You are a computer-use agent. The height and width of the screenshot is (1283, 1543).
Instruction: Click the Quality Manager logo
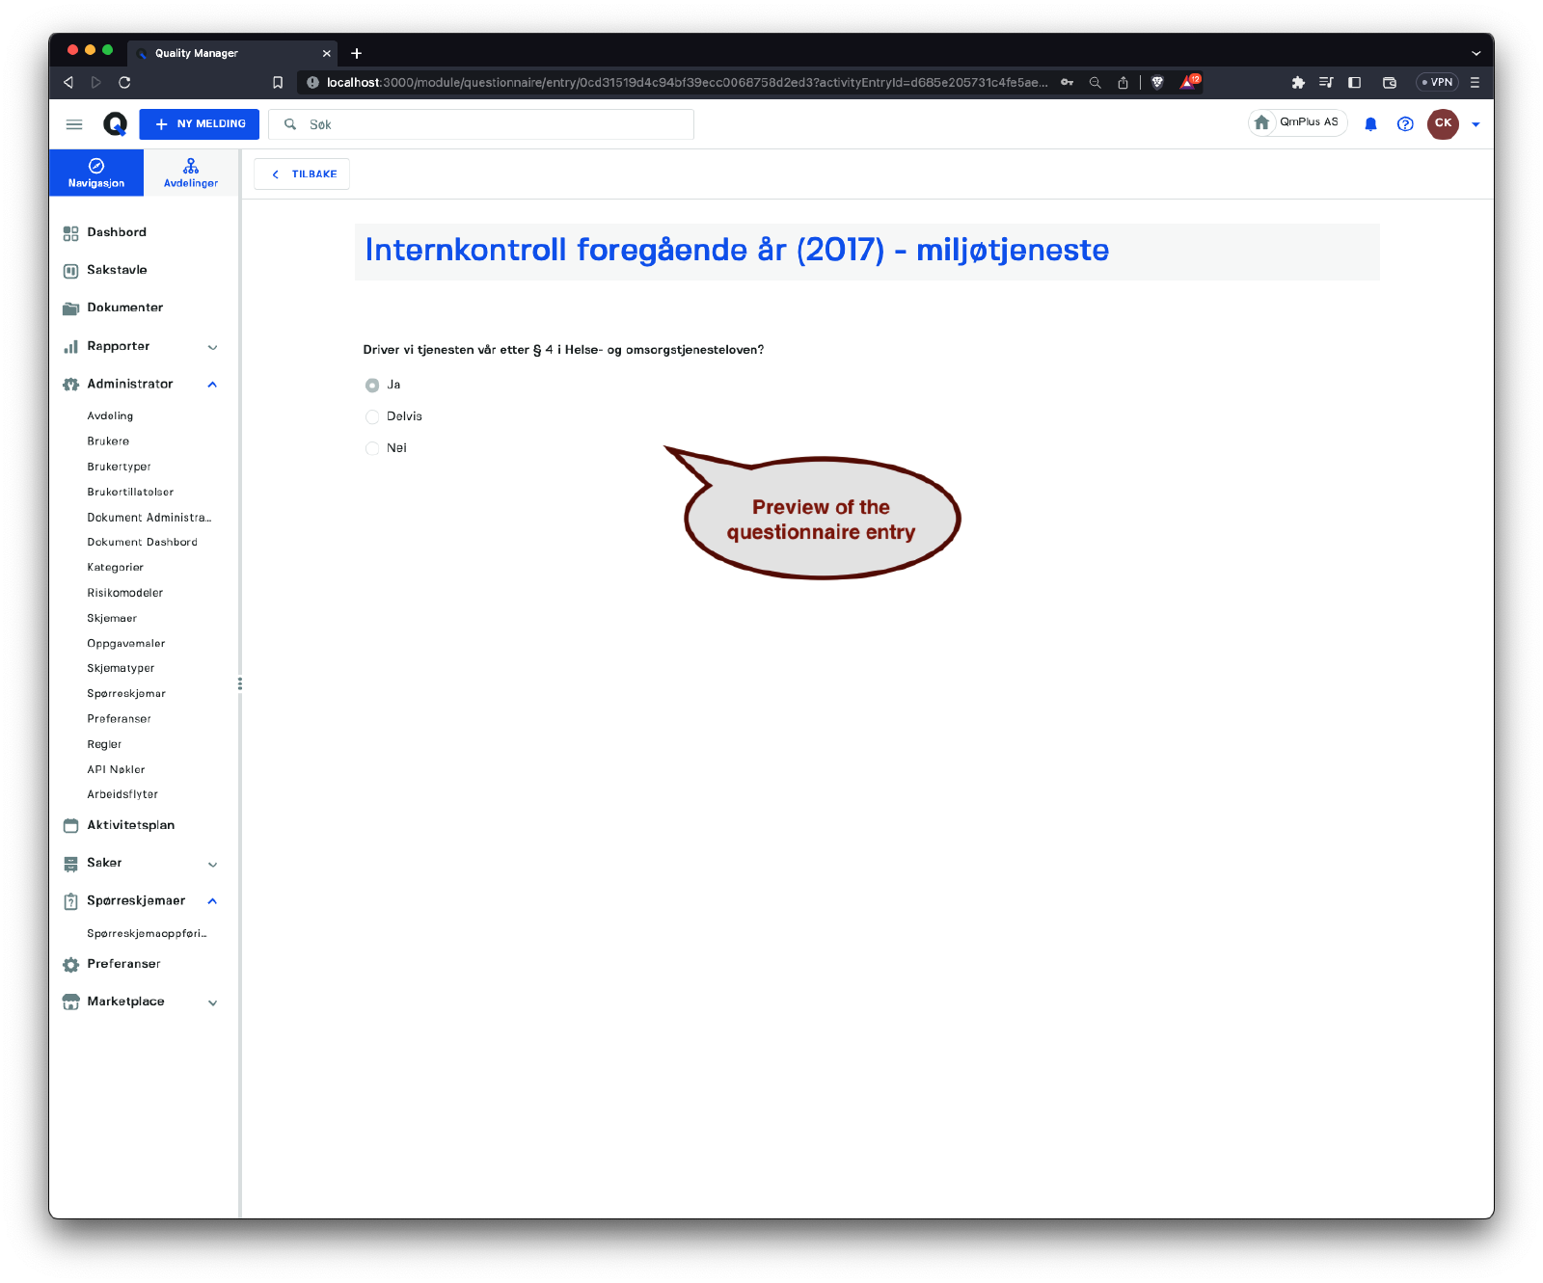[115, 124]
